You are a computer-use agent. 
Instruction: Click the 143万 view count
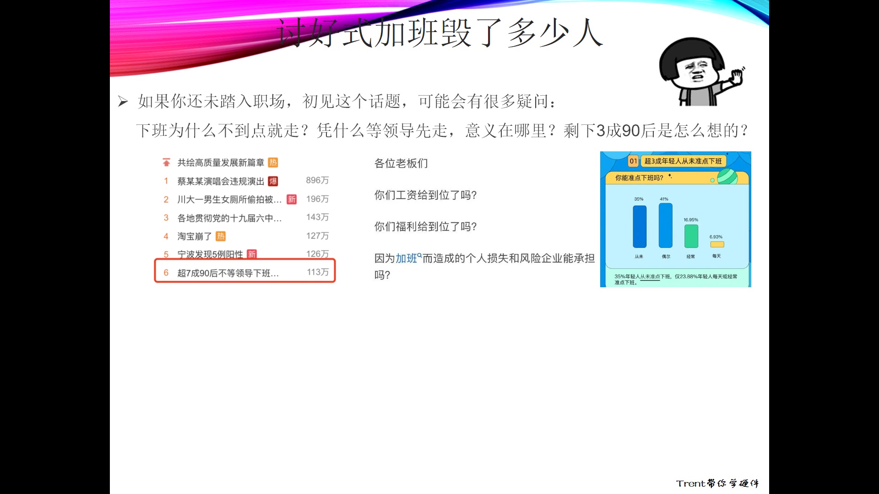tap(317, 217)
